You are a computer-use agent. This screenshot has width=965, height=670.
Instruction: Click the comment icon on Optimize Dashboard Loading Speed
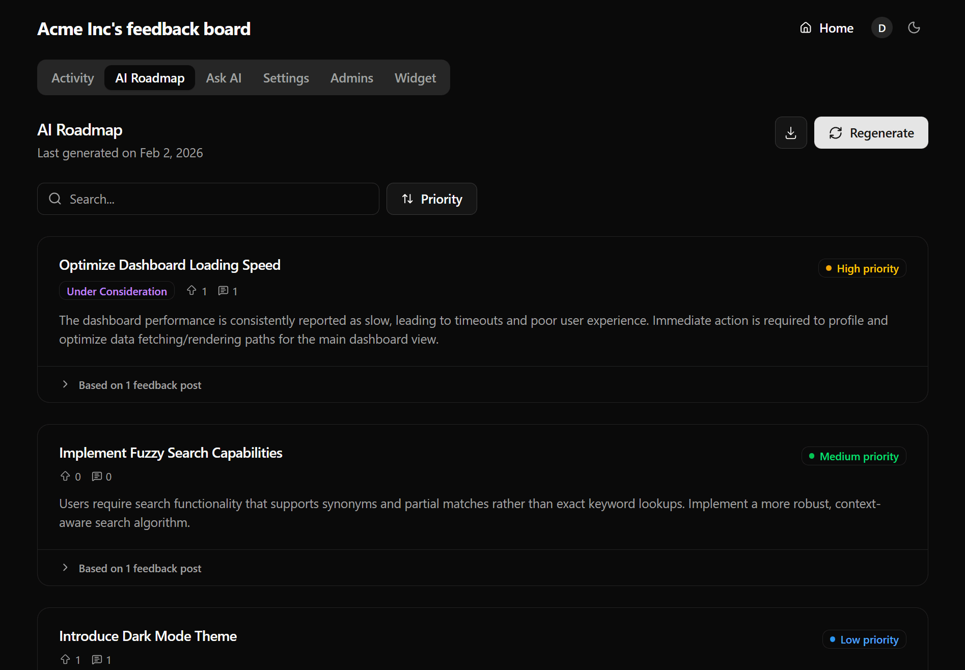pyautogui.click(x=223, y=291)
